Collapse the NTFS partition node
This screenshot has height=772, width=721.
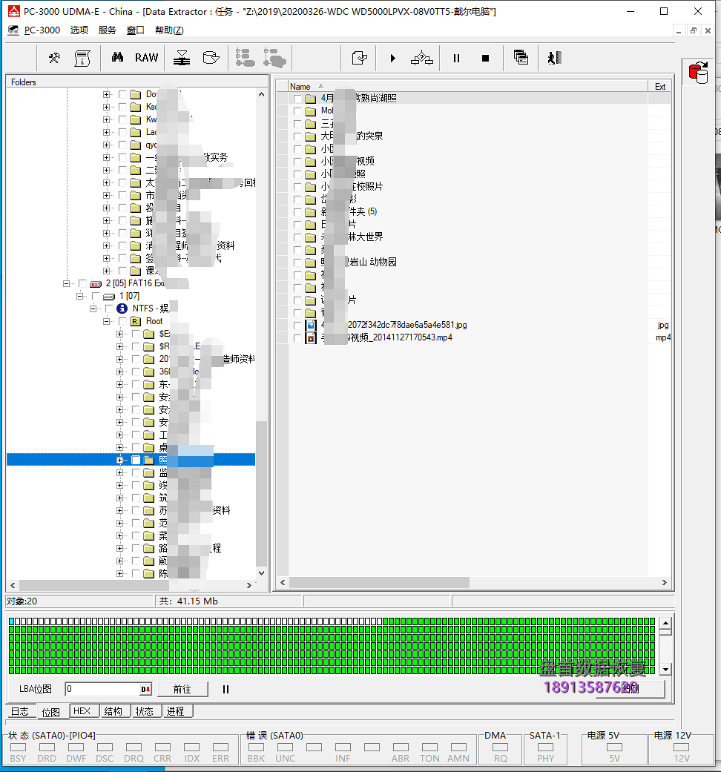pos(93,309)
